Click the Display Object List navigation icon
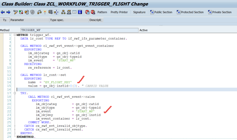 56,12
